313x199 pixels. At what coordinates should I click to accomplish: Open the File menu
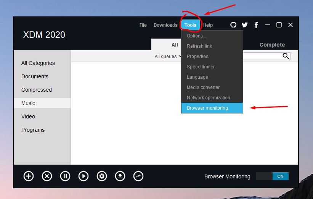[x=143, y=25]
